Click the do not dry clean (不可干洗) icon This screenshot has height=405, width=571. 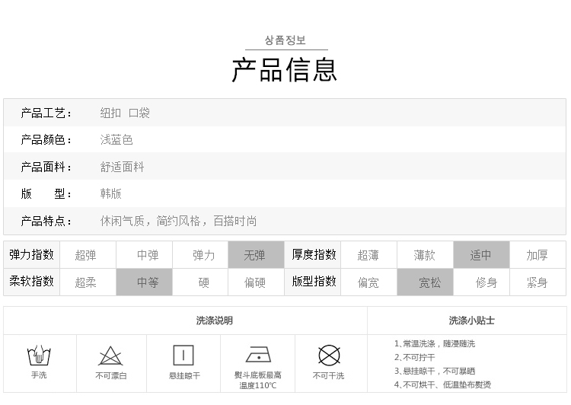click(328, 356)
